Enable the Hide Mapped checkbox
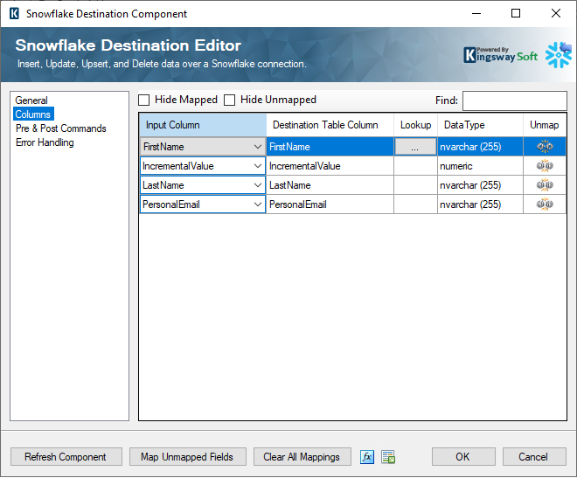The image size is (577, 478). point(144,100)
